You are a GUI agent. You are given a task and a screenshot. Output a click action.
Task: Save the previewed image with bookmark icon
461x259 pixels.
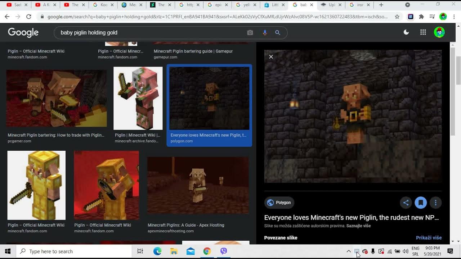[421, 203]
